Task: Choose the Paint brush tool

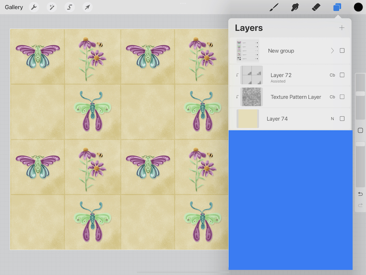Action: (274, 7)
